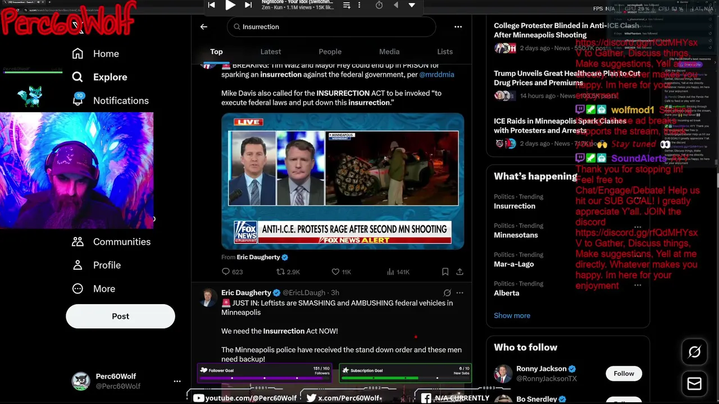The height and width of the screenshot is (404, 719).
Task: Click the Grok icon on Eric Daugherty's post
Action: coord(447,292)
